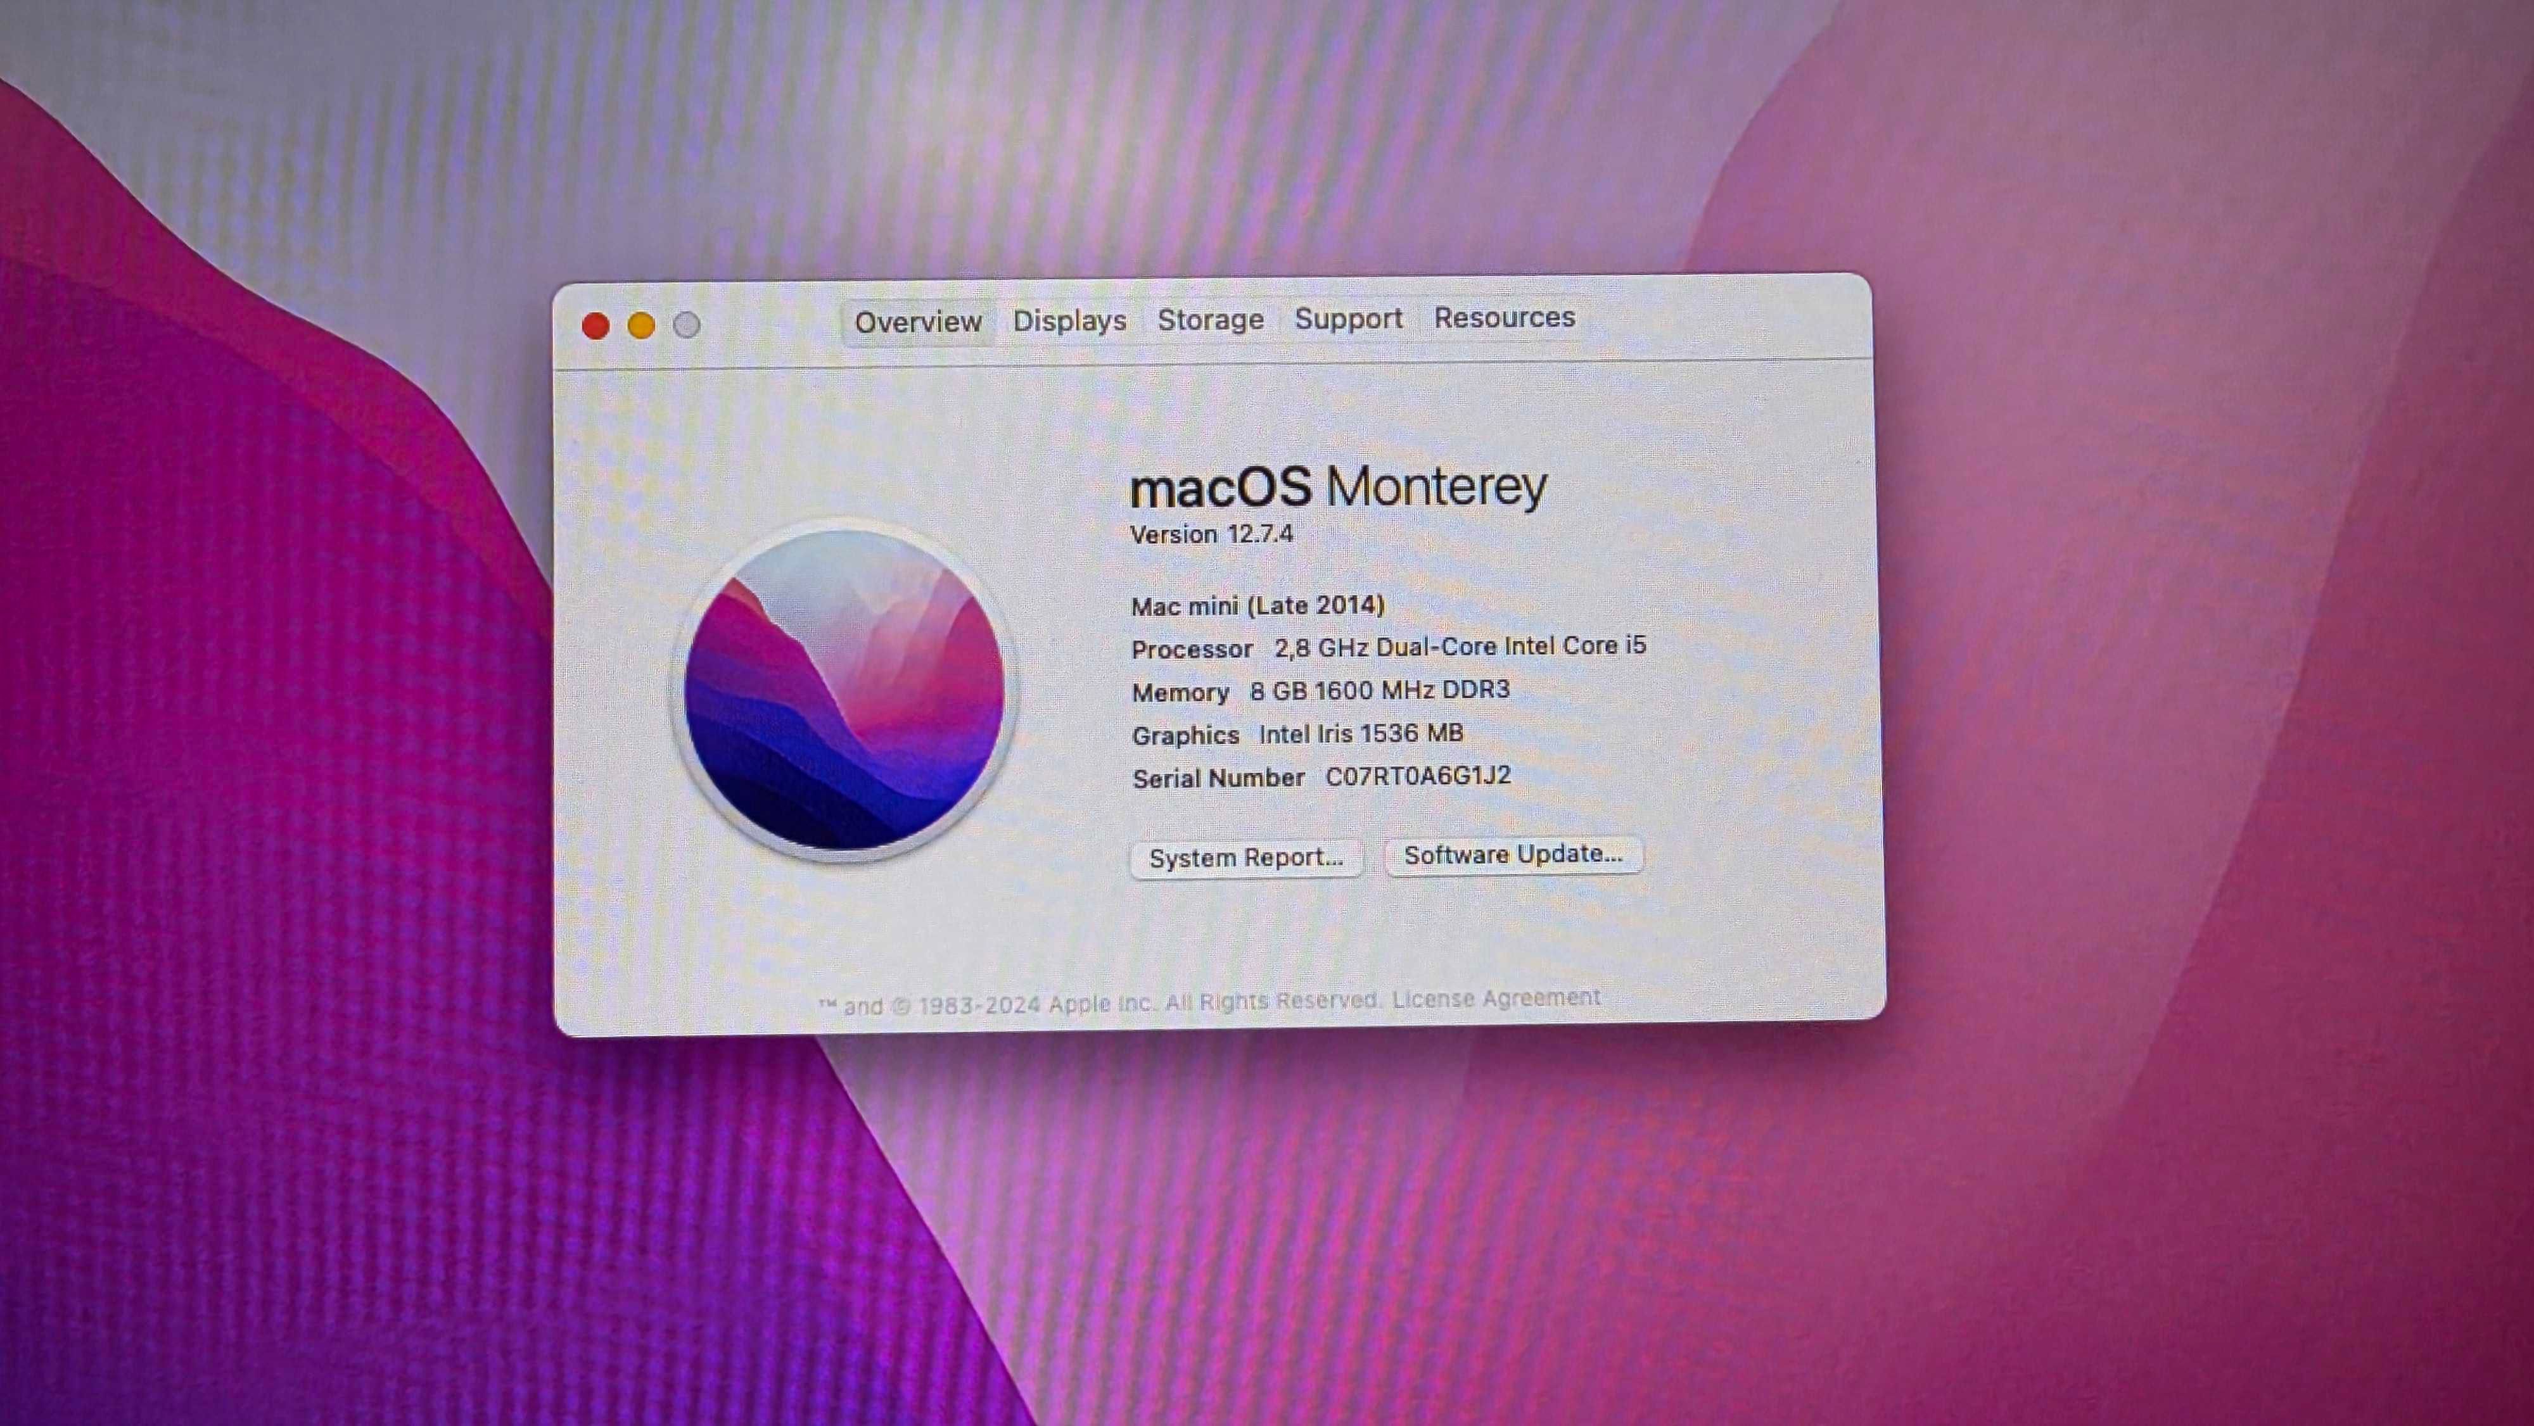Viewport: 2534px width, 1426px height.
Task: Click the Version 12.7.4 text
Action: click(x=1211, y=534)
